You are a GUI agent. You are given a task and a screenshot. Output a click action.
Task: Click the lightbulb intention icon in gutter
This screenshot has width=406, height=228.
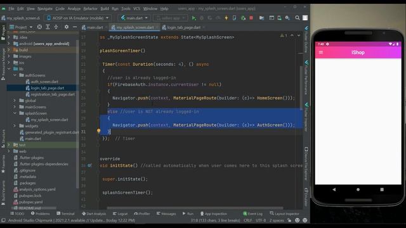[x=99, y=131]
